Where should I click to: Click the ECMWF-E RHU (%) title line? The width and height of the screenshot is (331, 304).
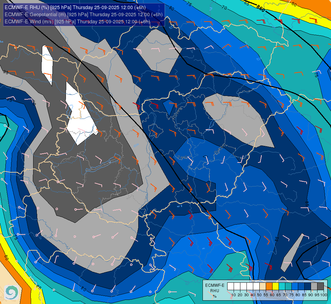point(75,7)
